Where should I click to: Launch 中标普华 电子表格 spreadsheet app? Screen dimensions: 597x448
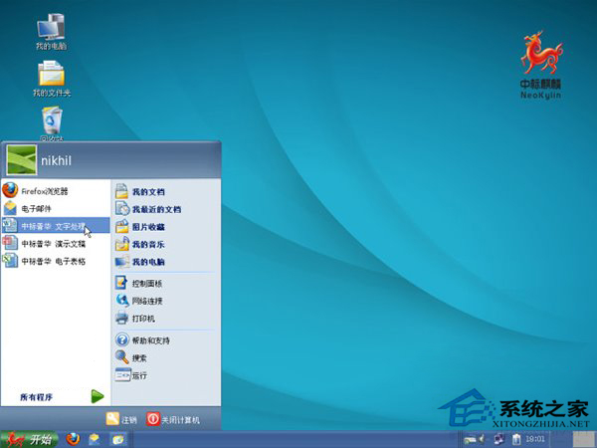[56, 261]
